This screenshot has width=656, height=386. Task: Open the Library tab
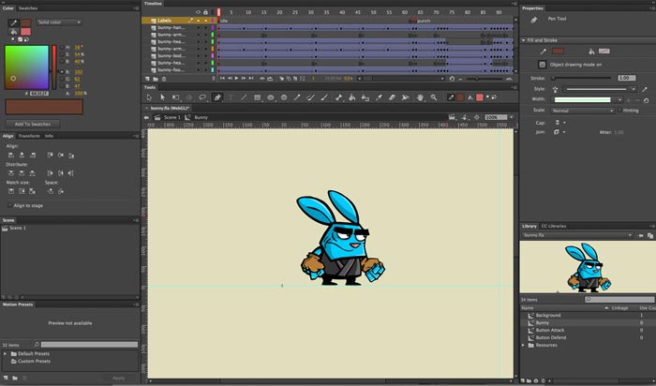529,226
